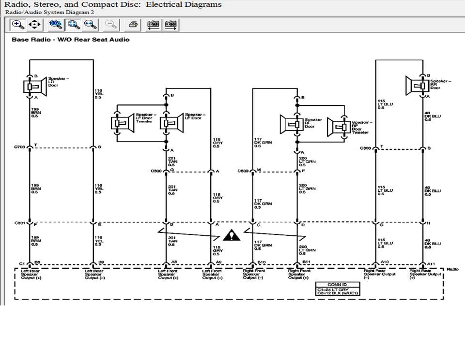Click connector label 'C500'
465x348 pixels.
click(156, 171)
